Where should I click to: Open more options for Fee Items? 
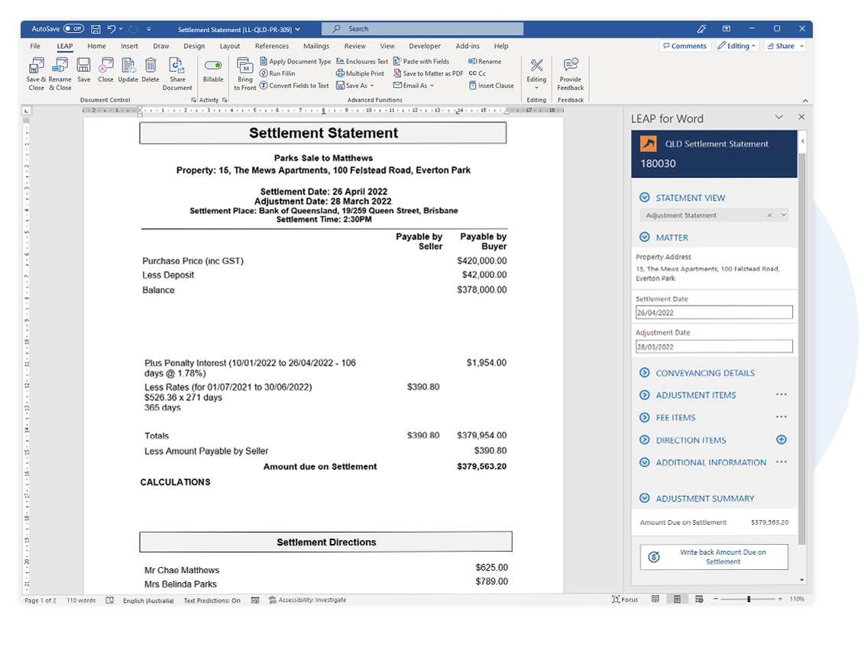pyautogui.click(x=781, y=416)
